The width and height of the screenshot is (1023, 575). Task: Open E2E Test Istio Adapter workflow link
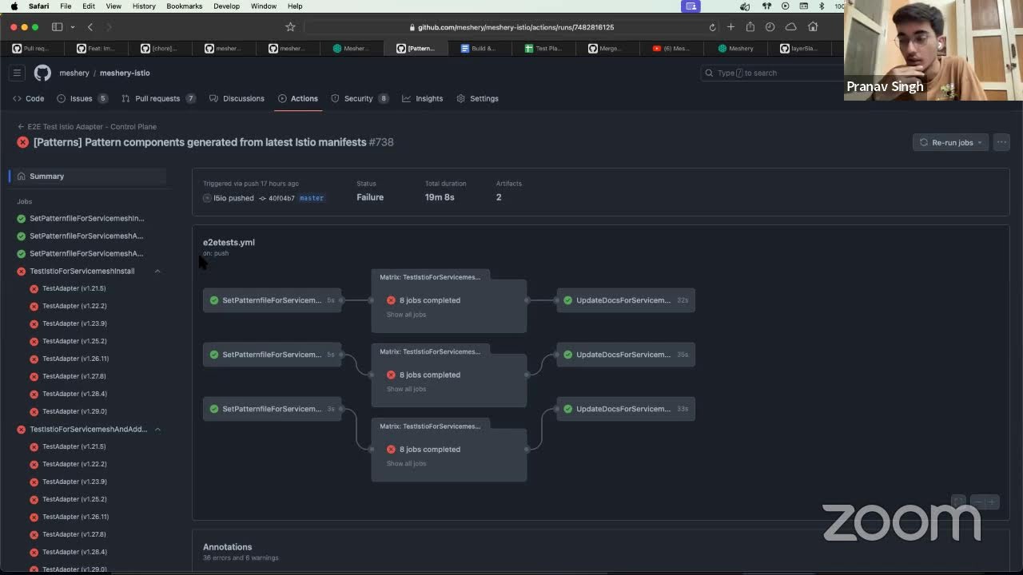[x=92, y=126]
